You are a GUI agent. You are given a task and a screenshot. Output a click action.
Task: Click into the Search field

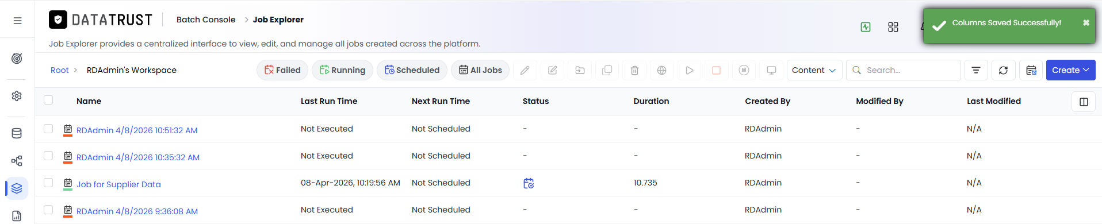pos(903,70)
